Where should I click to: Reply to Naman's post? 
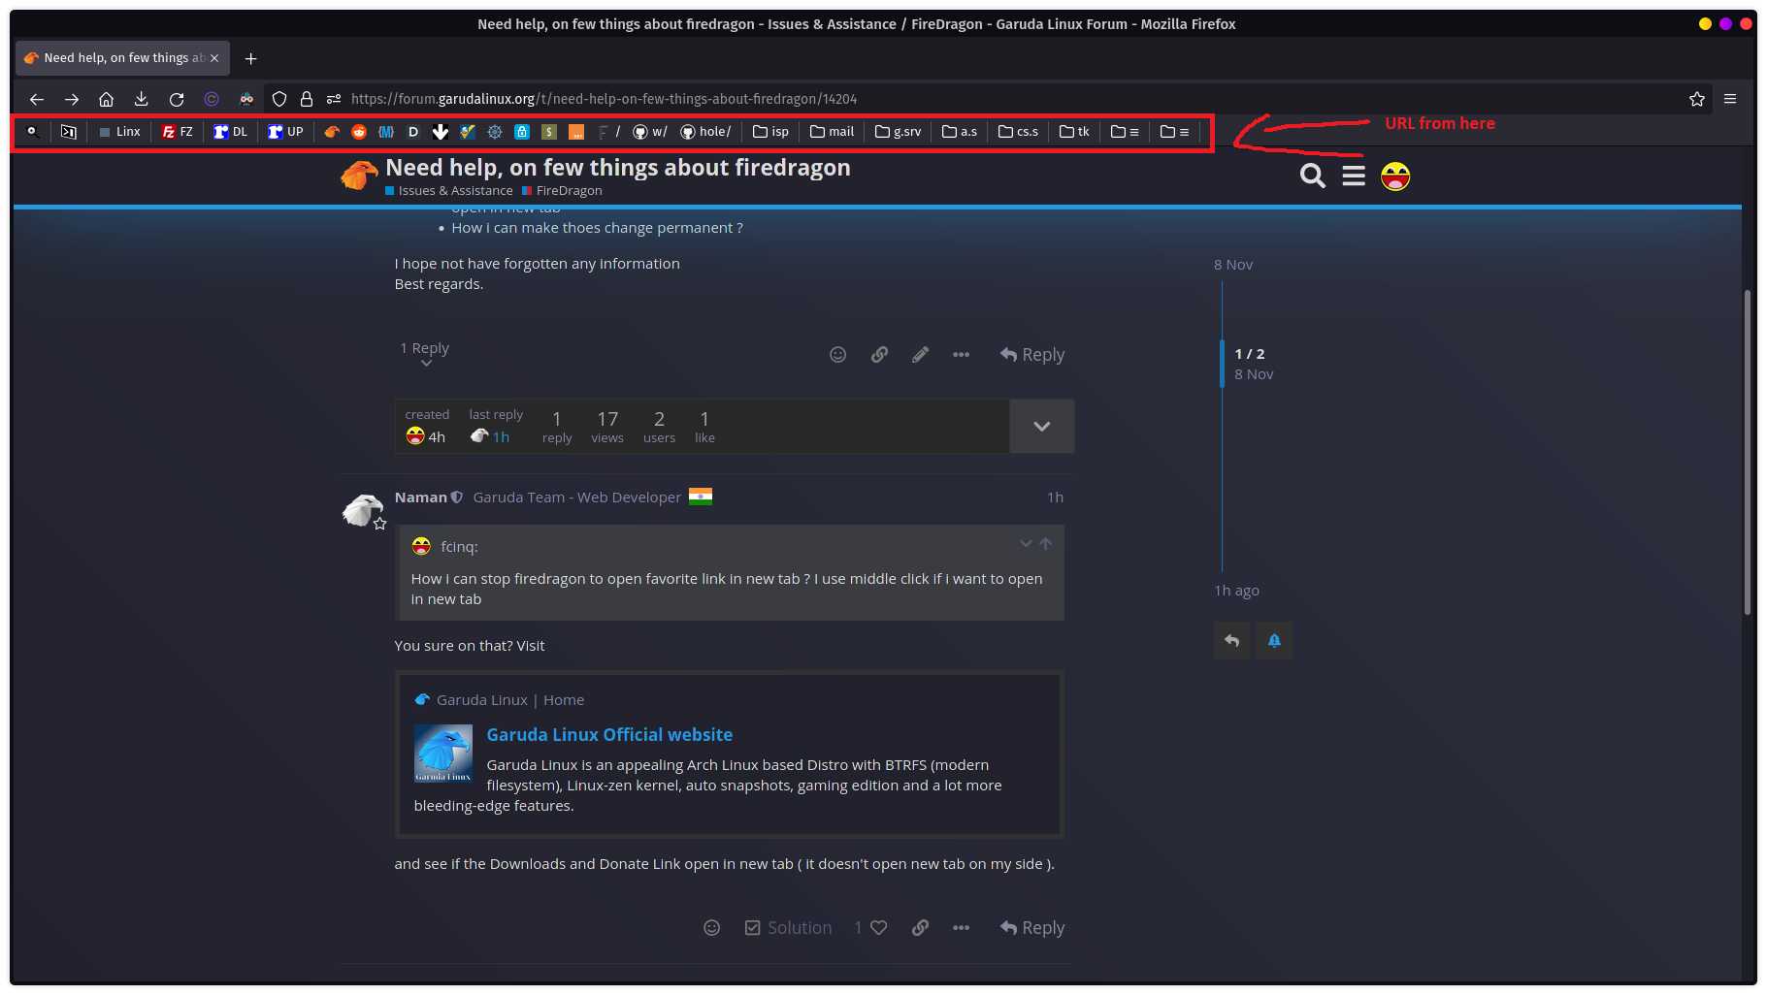coord(1032,928)
